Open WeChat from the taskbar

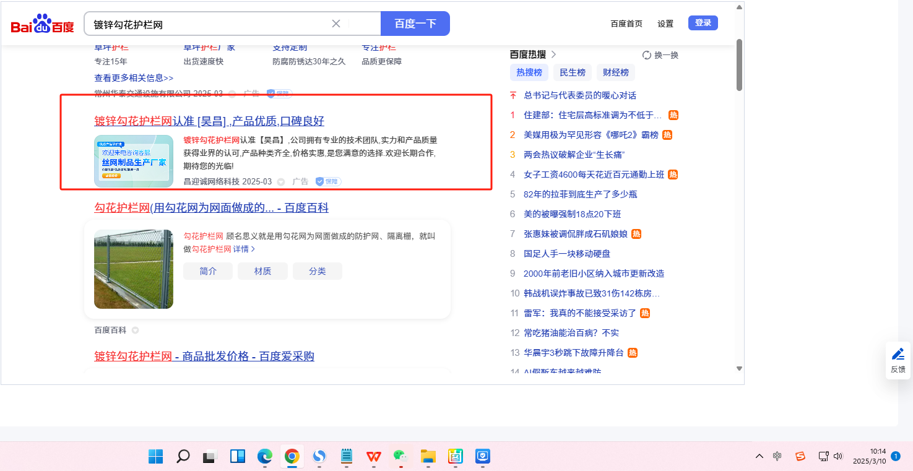(x=400, y=457)
